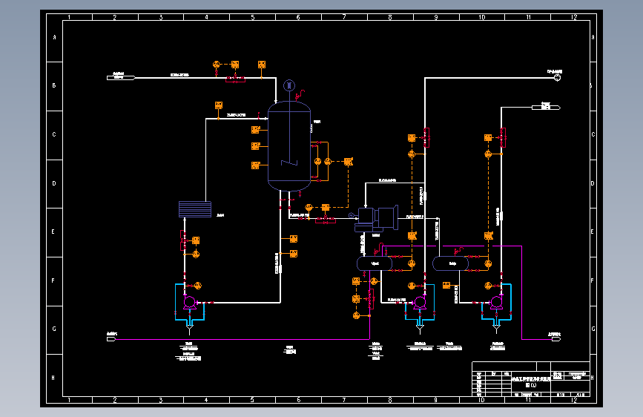This screenshot has width=643, height=417.
Task: Click the heat exchanger's equipment tag label
Action: pos(220,215)
